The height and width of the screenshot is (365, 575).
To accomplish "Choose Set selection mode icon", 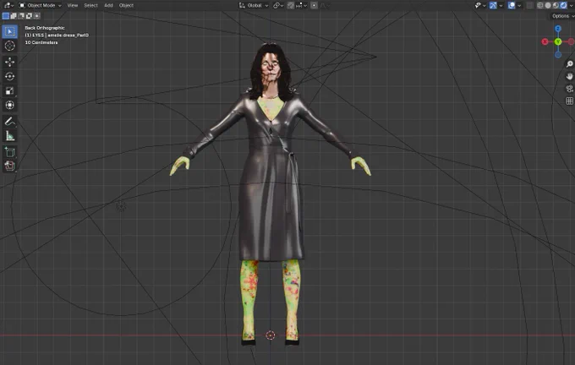I will [x=6, y=16].
